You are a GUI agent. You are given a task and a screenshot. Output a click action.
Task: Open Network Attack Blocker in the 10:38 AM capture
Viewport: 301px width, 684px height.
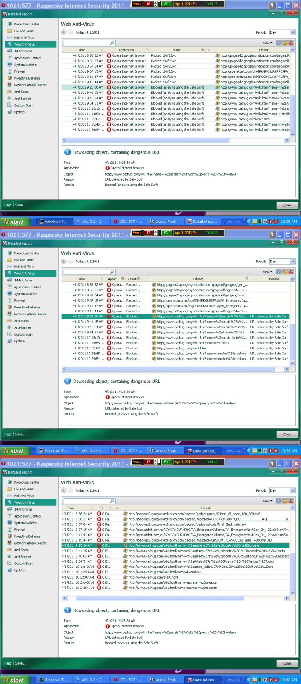coord(30,314)
